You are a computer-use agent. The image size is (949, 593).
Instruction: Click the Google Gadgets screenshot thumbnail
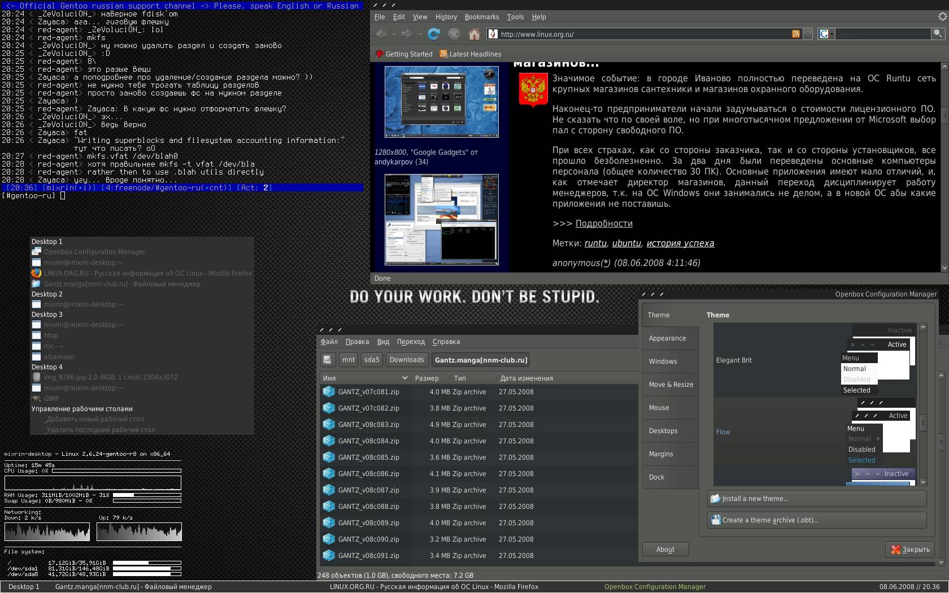[x=442, y=102]
